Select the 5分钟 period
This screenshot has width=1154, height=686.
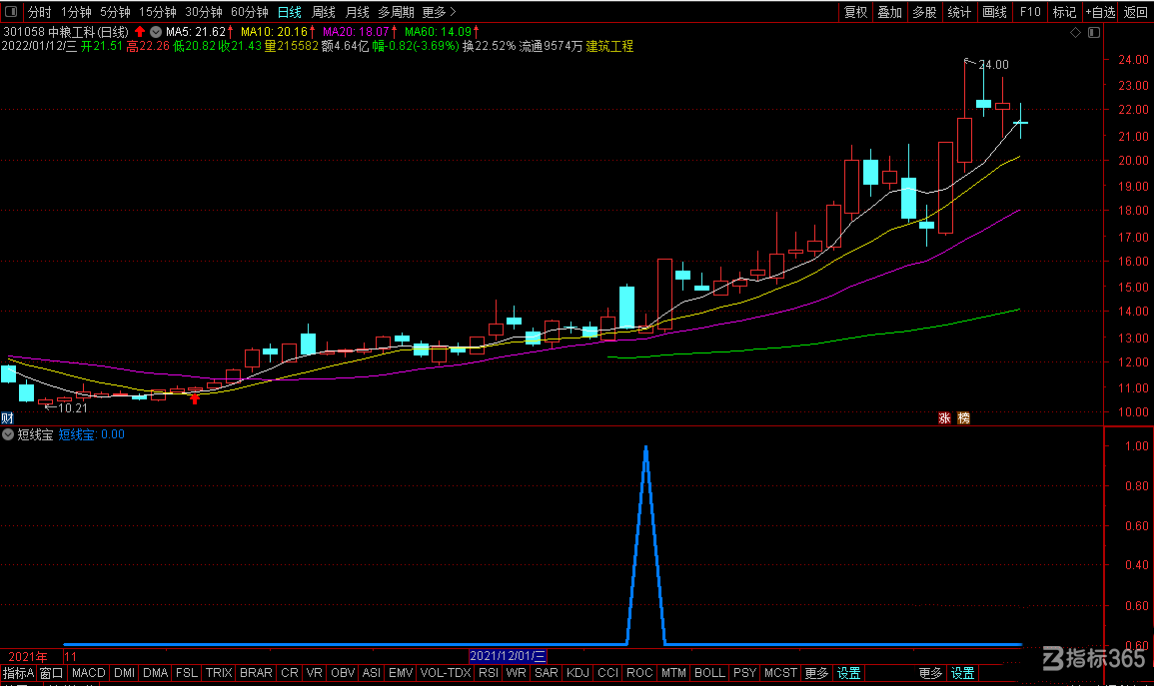[x=116, y=12]
